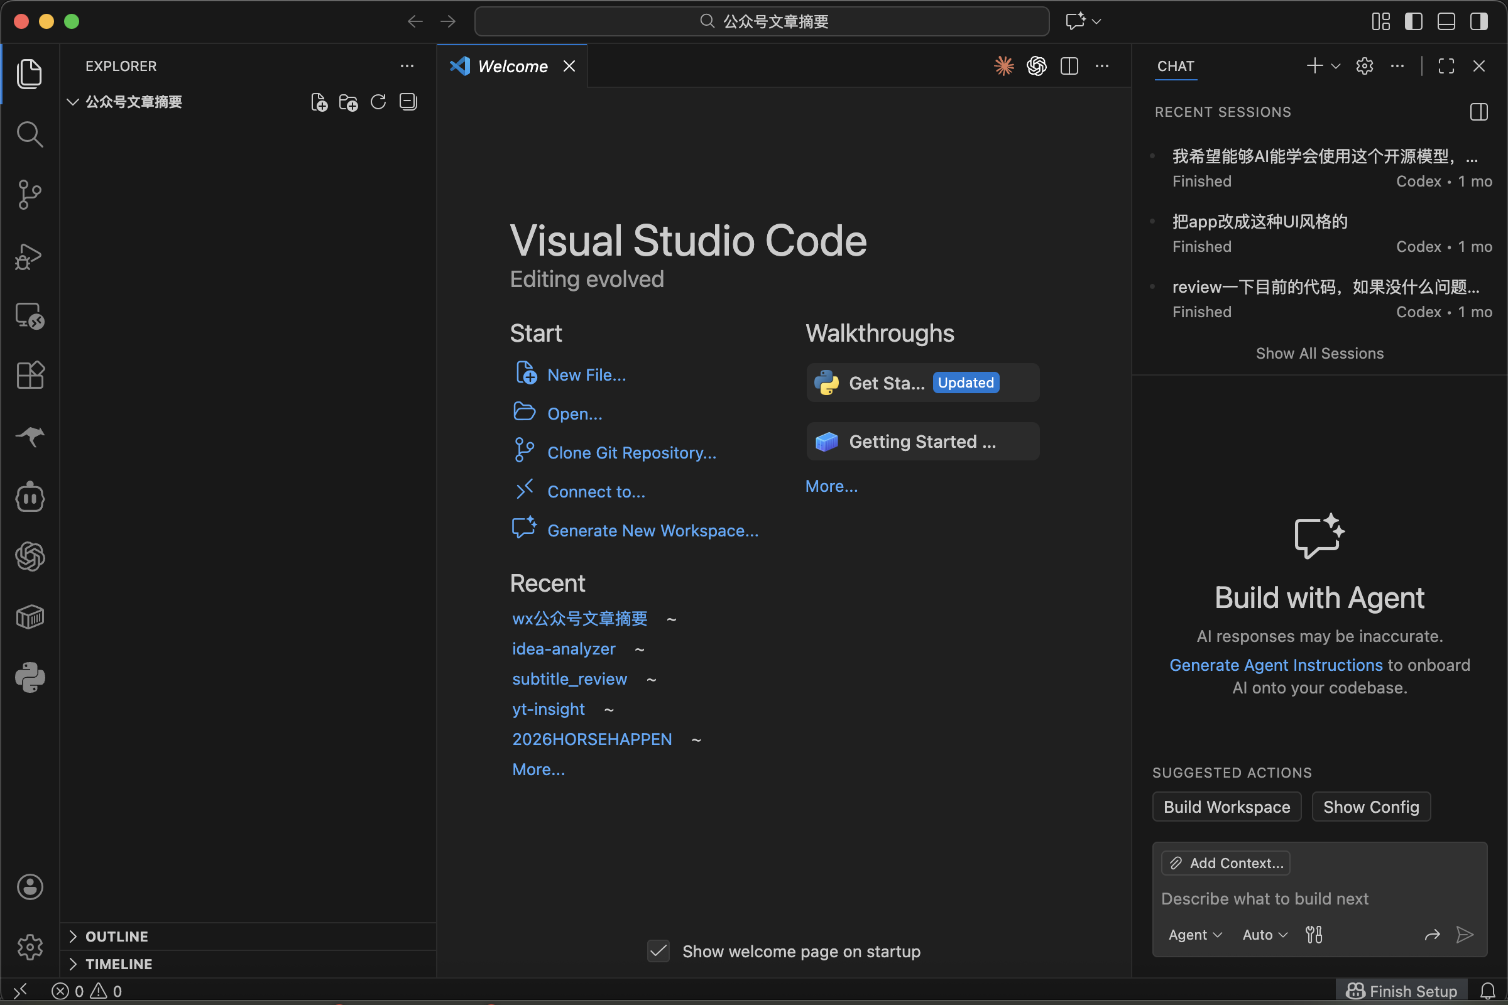
Task: Click Show All Sessions
Action: pyautogui.click(x=1319, y=353)
